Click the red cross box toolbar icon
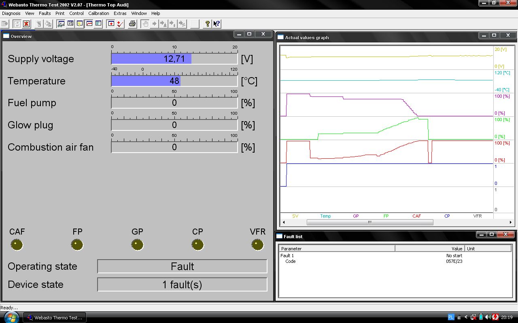Screen dimensions: 518x323 coord(111,24)
